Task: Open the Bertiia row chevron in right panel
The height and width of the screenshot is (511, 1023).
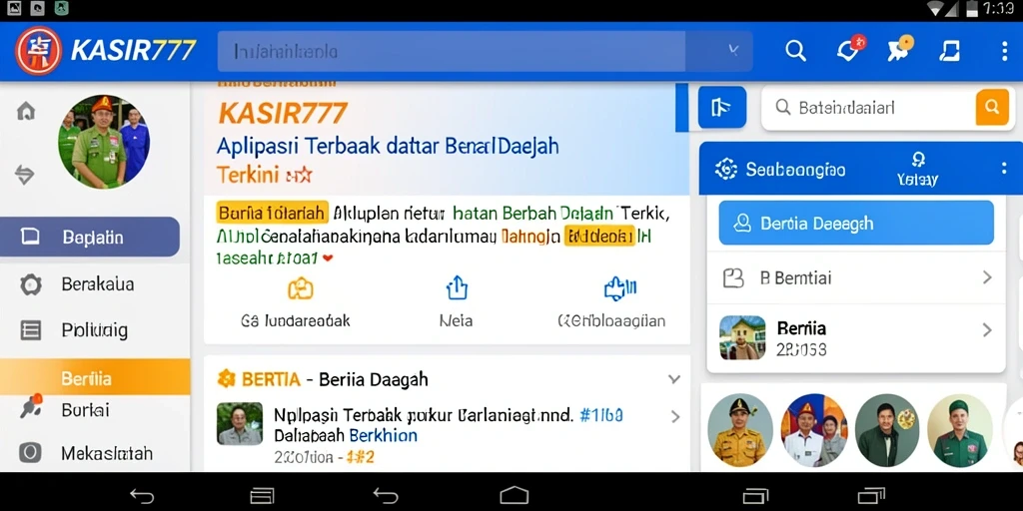Action: click(x=986, y=330)
